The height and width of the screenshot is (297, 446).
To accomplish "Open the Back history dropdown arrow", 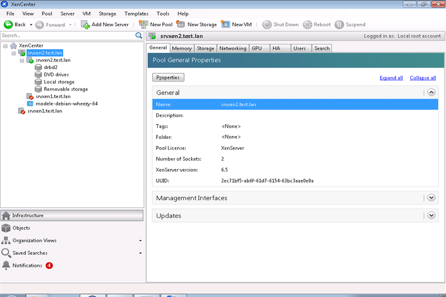I will (31, 25).
